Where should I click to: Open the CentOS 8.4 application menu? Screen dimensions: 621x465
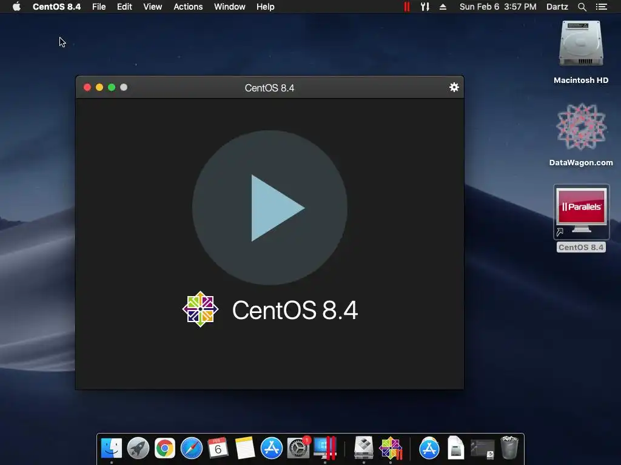(56, 7)
